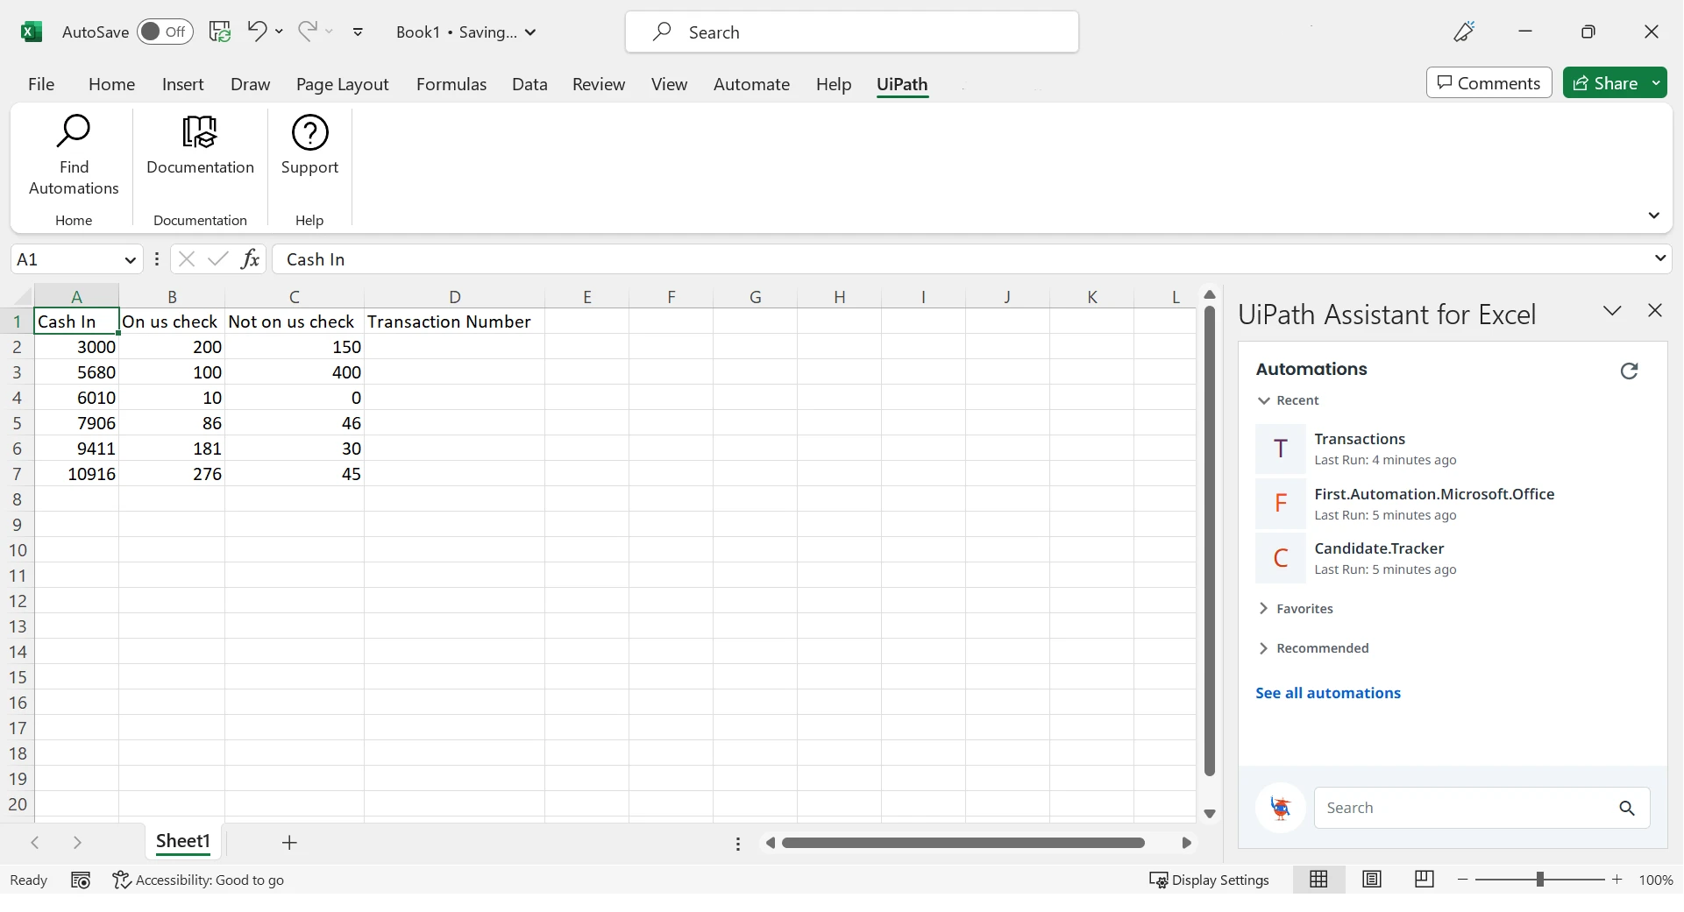
Task: Cancel the formula bar entry
Action: (186, 259)
